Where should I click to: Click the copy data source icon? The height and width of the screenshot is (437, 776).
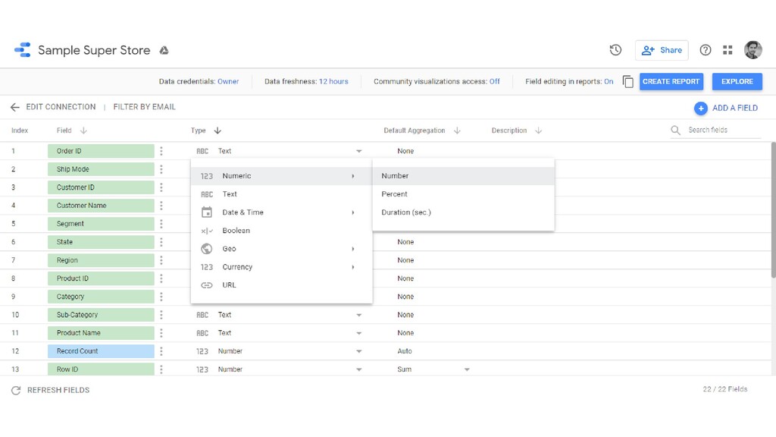(627, 82)
